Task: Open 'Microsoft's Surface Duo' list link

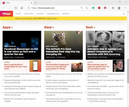Action: (63, 100)
